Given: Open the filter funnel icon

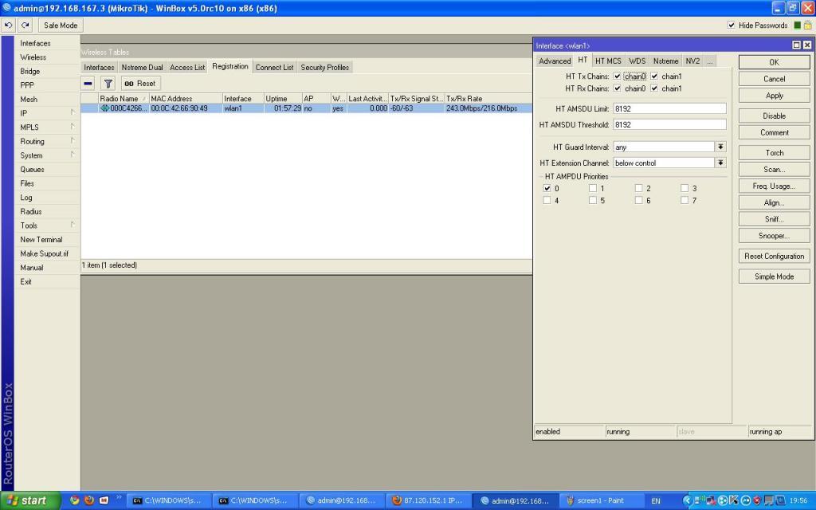Looking at the screenshot, I should tap(108, 84).
